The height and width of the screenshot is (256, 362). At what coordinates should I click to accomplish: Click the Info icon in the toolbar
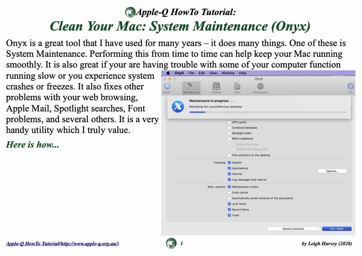(350, 88)
